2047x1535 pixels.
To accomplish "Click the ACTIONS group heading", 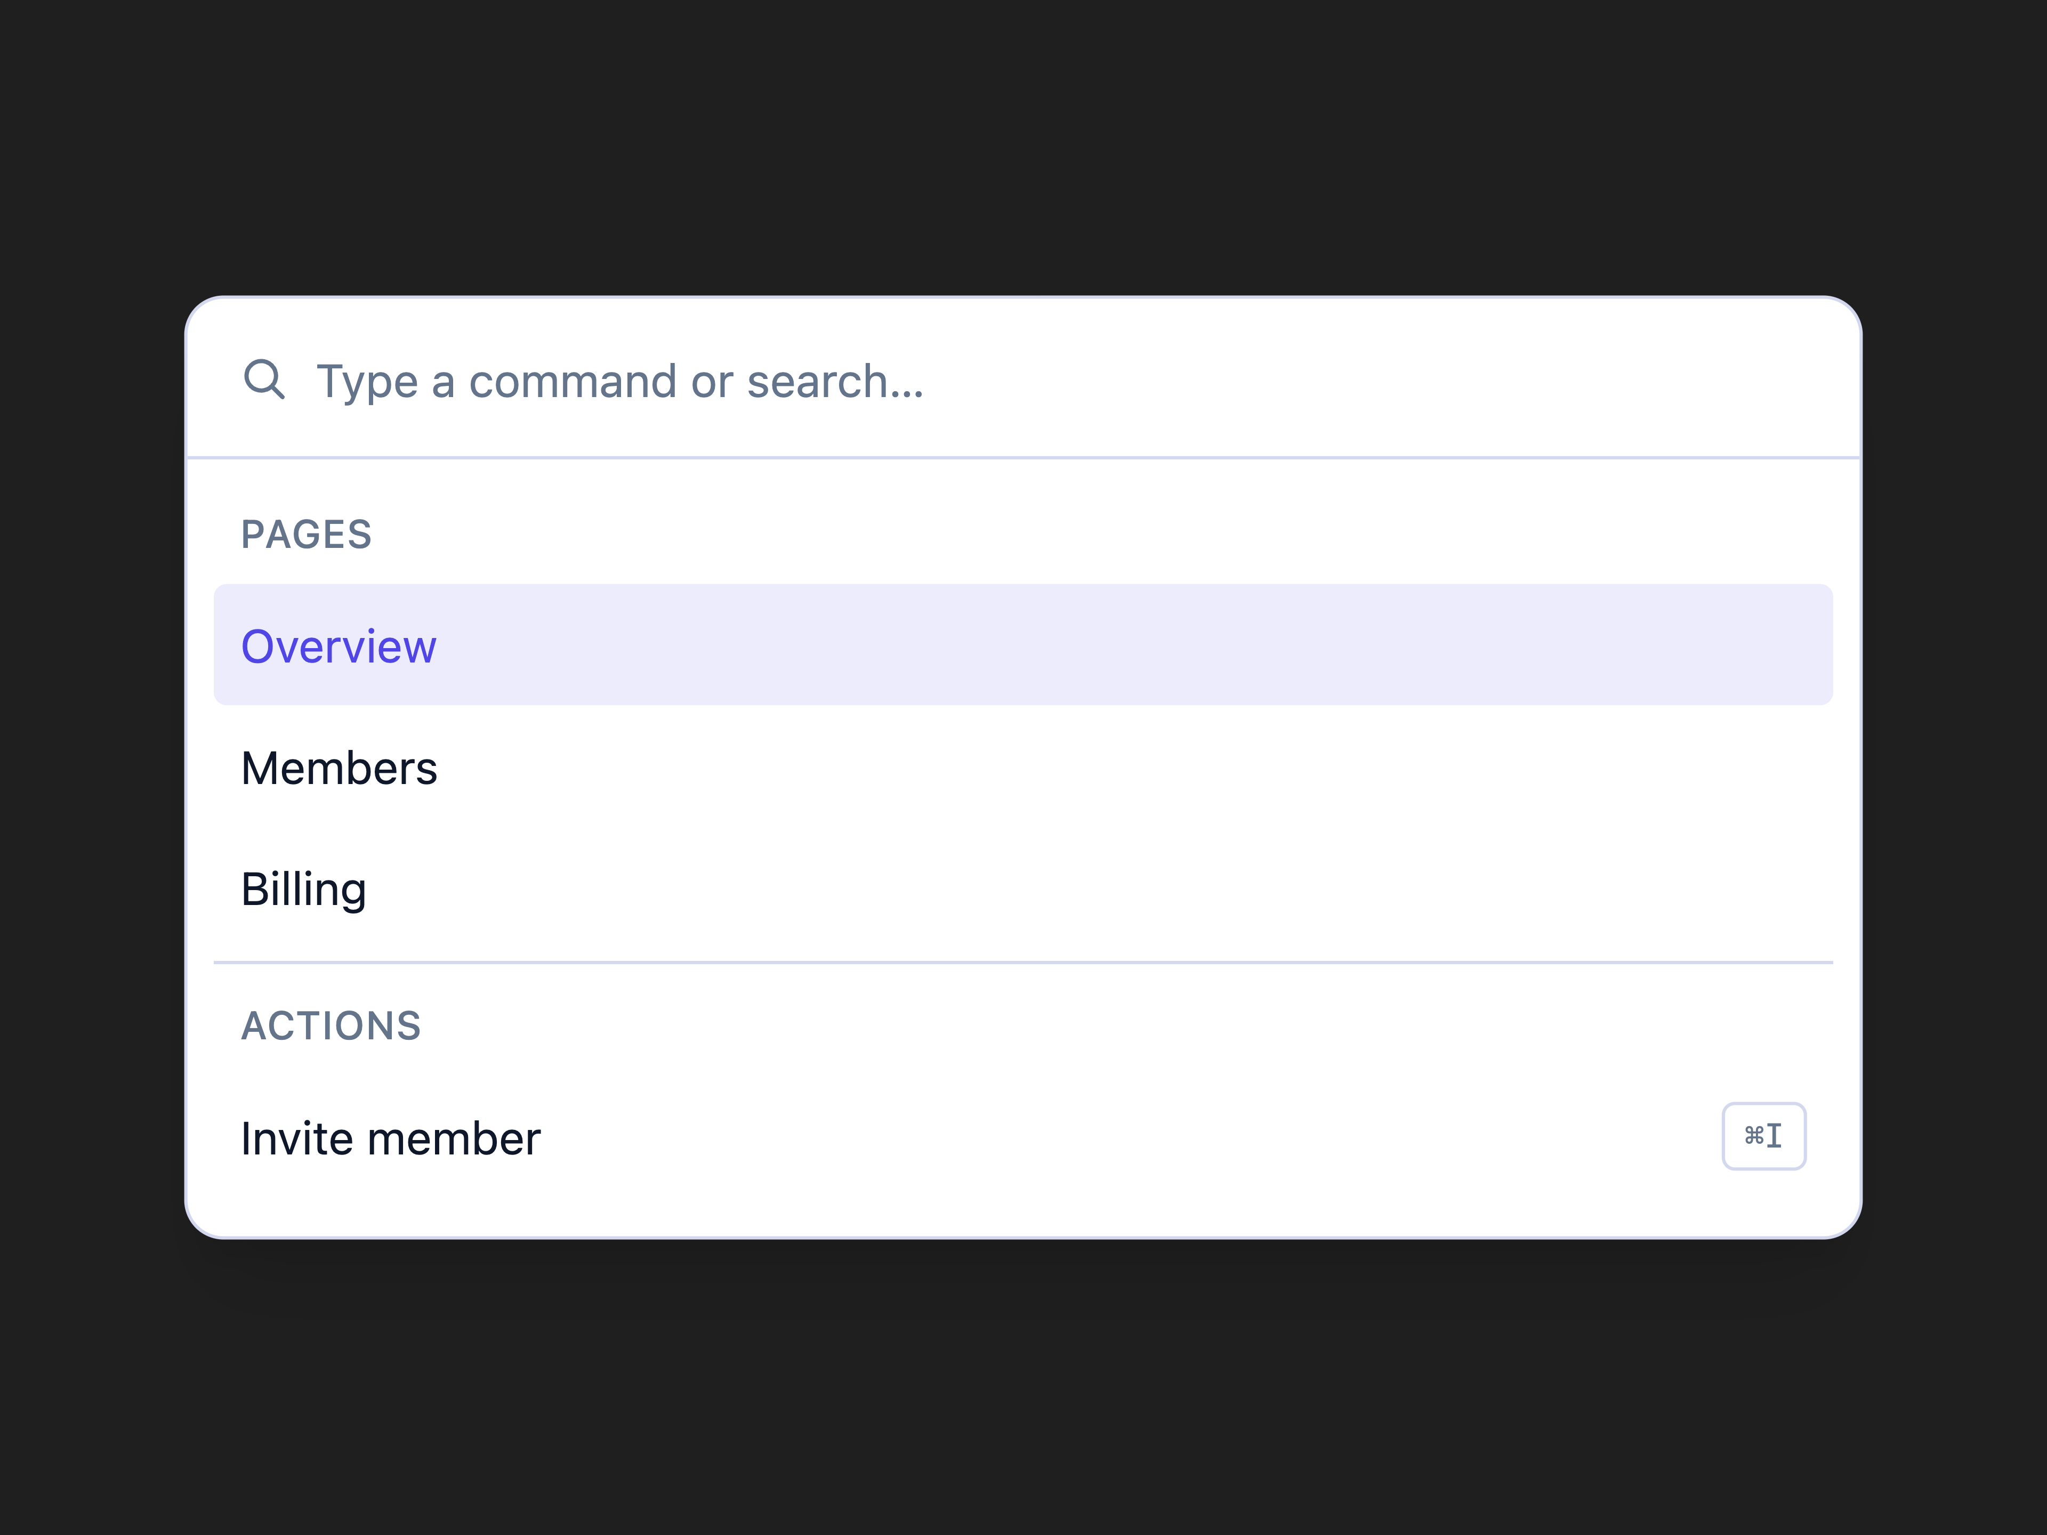I will 331,1025.
